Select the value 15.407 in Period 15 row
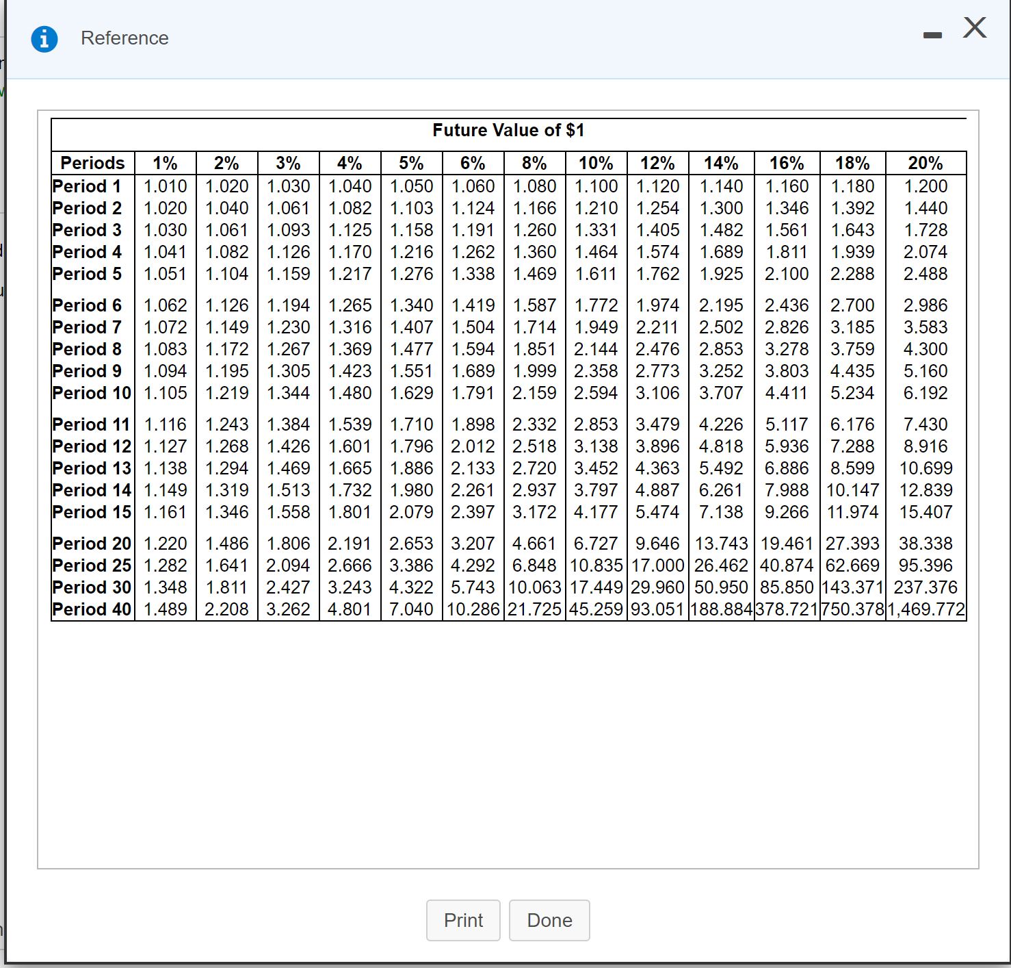Image resolution: width=1011 pixels, height=968 pixels. (925, 512)
